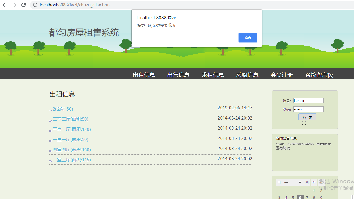The width and height of the screenshot is (354, 199).
Task: Click the 日 weekday header in calendar
Action: point(279,182)
